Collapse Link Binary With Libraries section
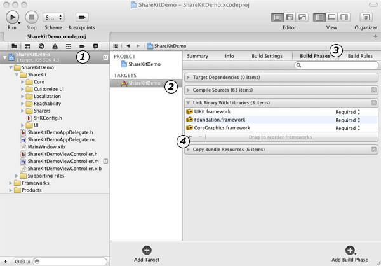This screenshot has height=266, width=381. click(x=188, y=103)
